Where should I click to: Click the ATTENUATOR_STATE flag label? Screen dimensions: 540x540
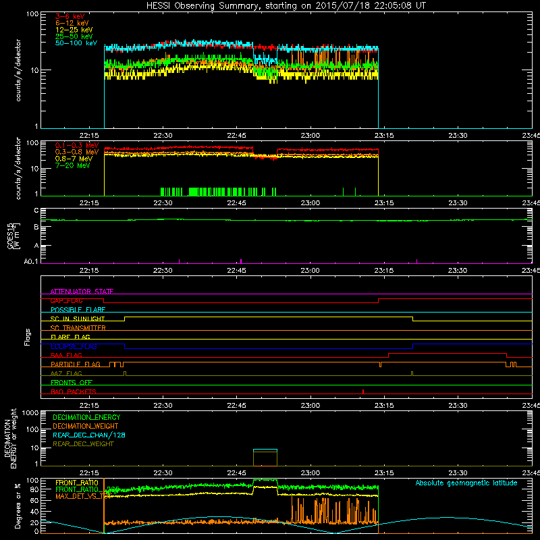(82, 292)
